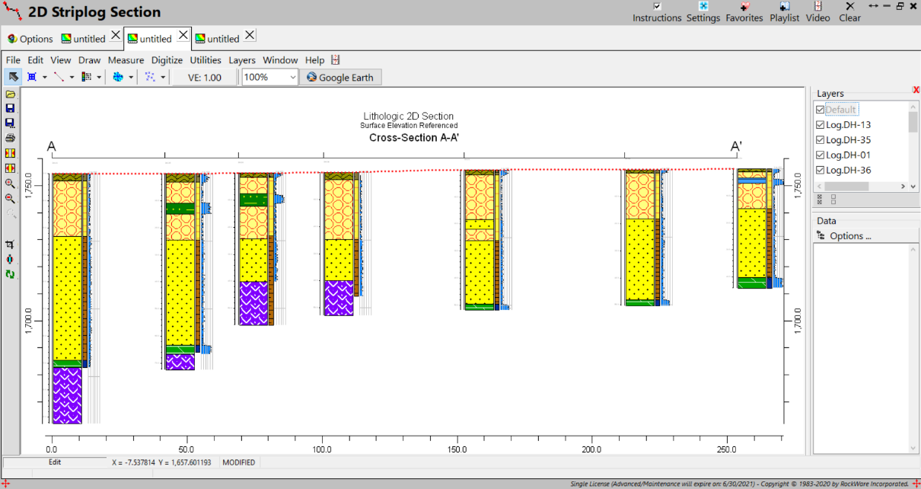Viewport: 921px width, 489px height.
Task: Click the zoom out magnifier icon
Action: (11, 198)
